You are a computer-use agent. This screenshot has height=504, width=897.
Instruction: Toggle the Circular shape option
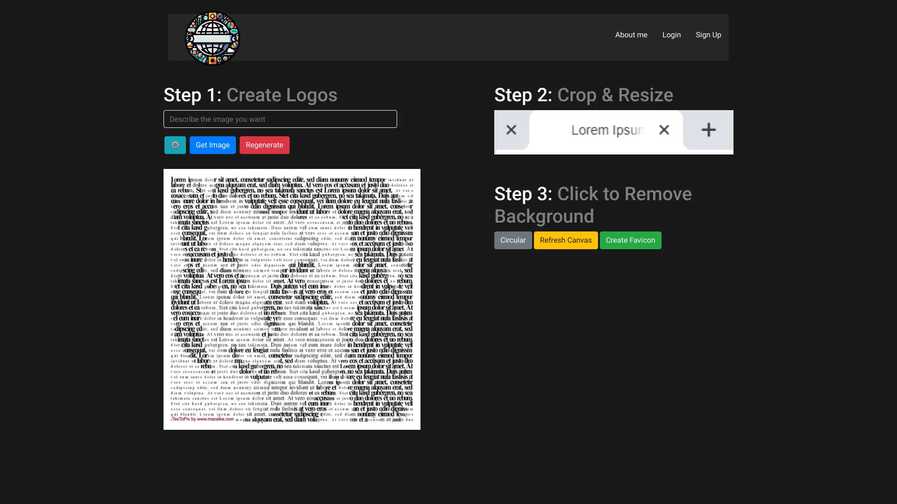[x=513, y=240]
